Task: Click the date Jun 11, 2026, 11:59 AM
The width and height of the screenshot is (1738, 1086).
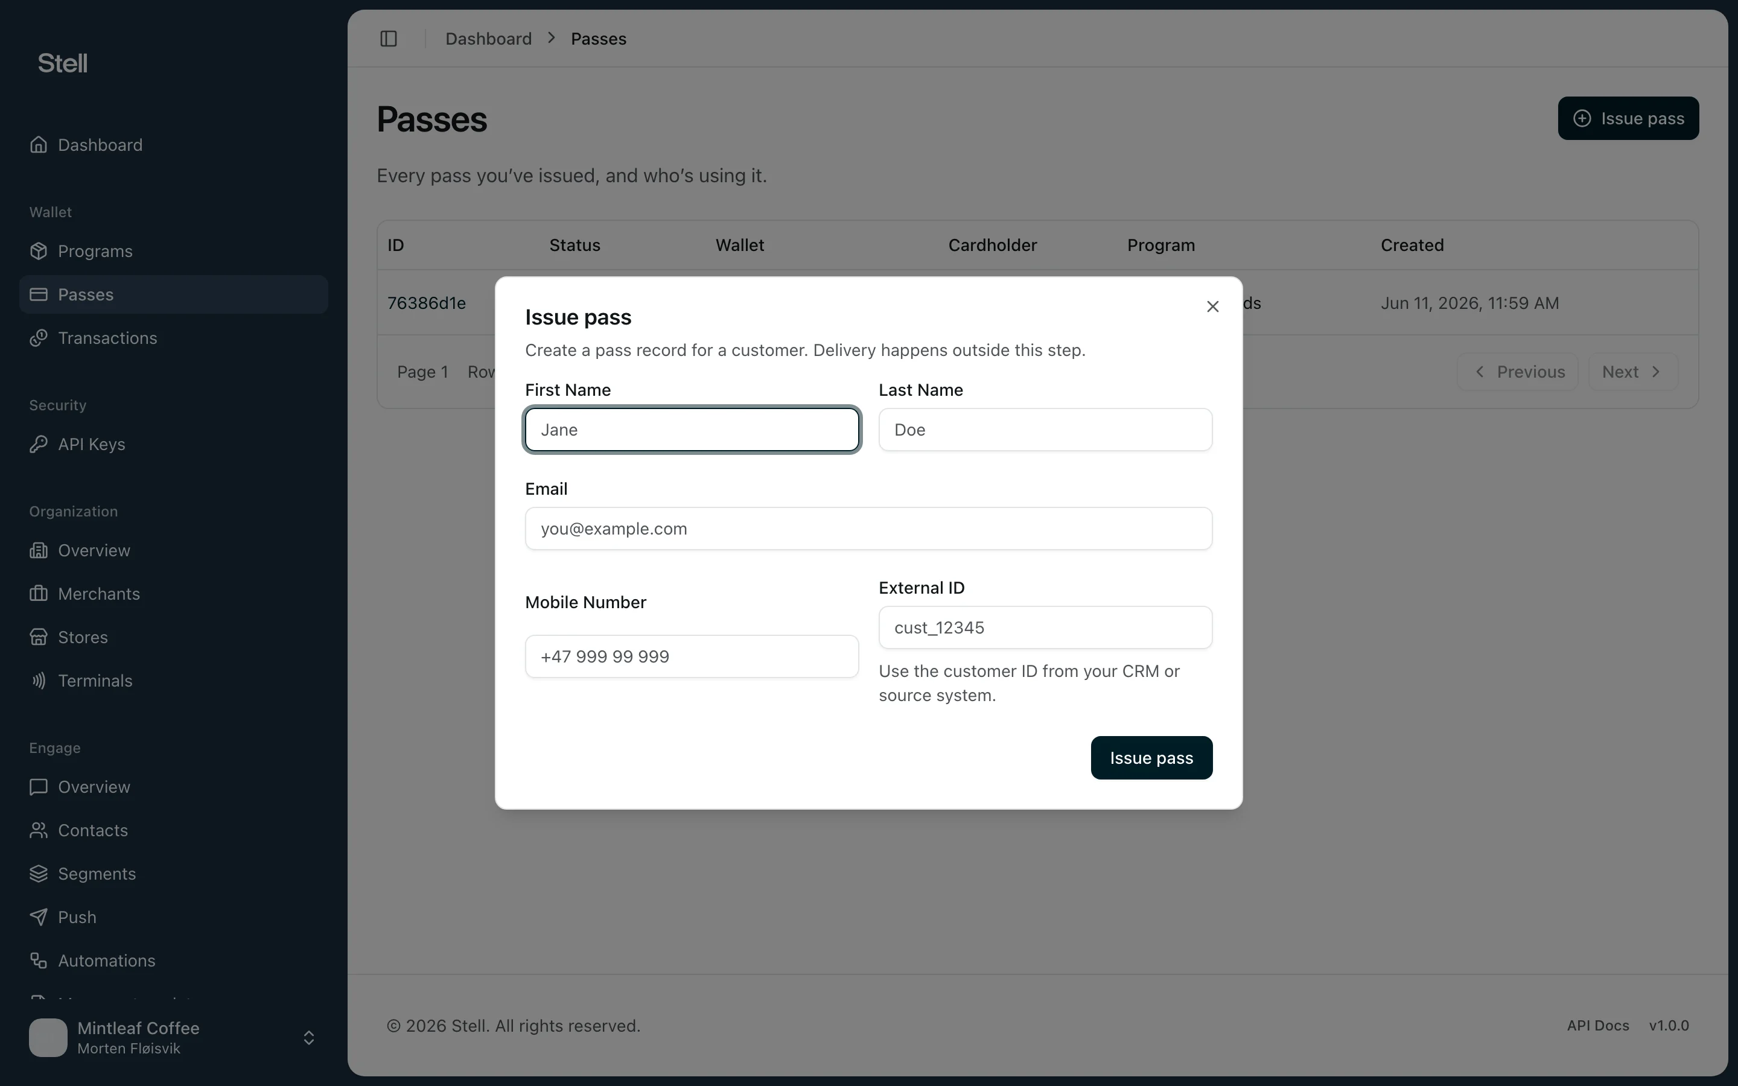Action: (1469, 303)
